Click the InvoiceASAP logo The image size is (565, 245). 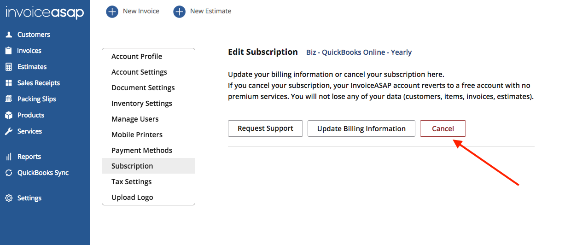(45, 12)
